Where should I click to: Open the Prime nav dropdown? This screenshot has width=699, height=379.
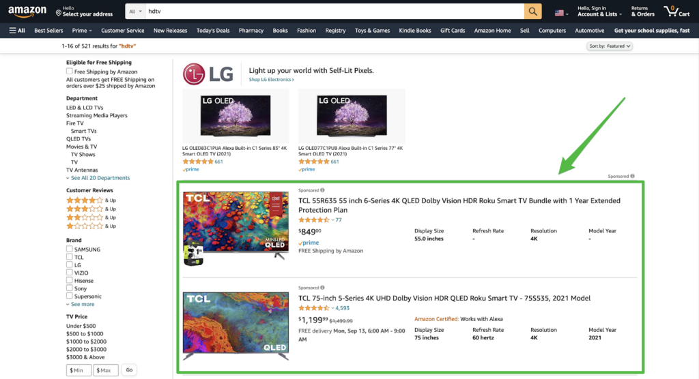coord(82,31)
